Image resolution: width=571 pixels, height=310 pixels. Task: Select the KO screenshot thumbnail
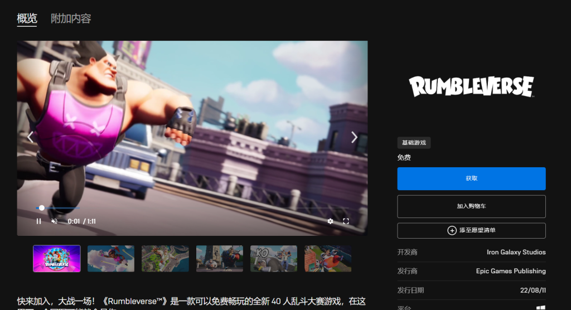(273, 258)
